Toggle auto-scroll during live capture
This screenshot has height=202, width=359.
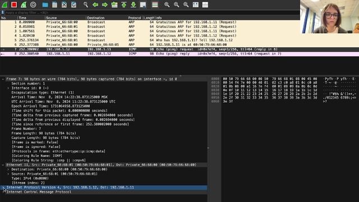[x=143, y=4]
